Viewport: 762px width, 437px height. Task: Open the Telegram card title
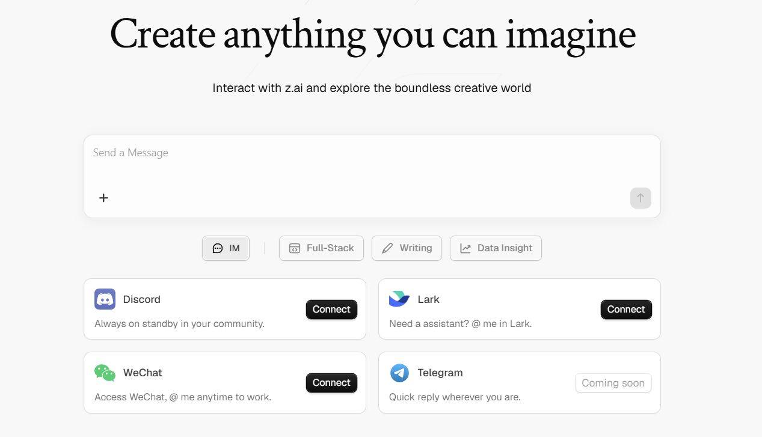click(440, 373)
